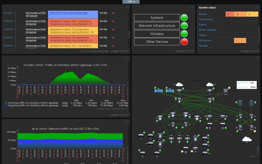Click the green status circle beside Network Infrastructure
The height and width of the screenshot is (164, 262).
tap(184, 26)
